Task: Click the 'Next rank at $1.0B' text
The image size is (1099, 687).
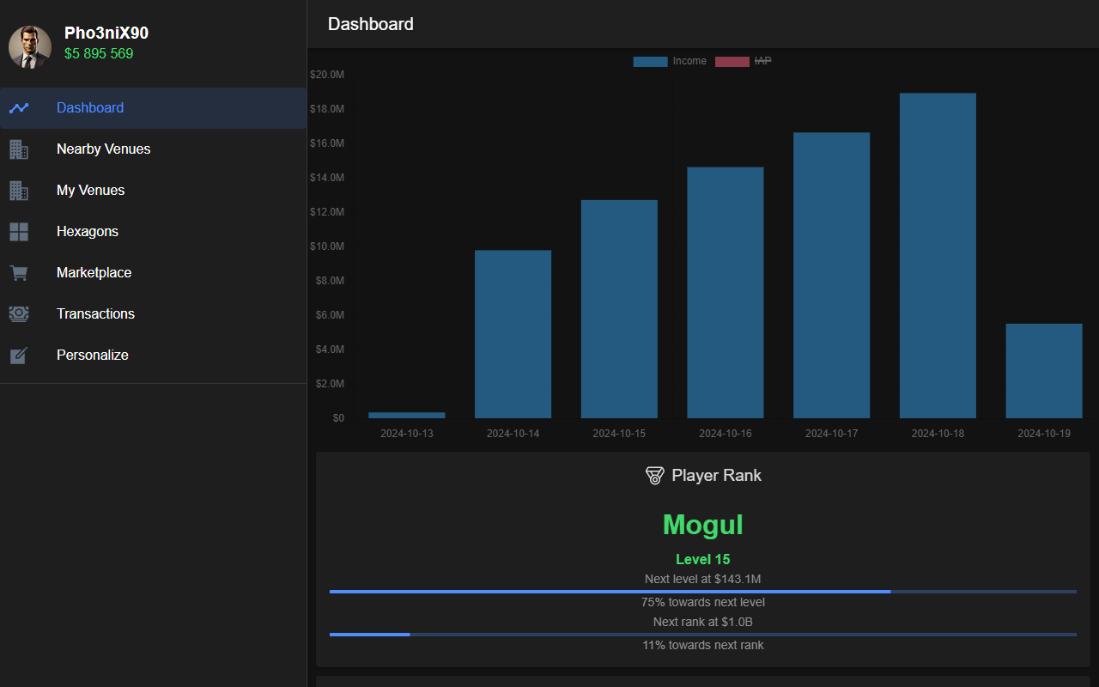Action: pos(703,622)
